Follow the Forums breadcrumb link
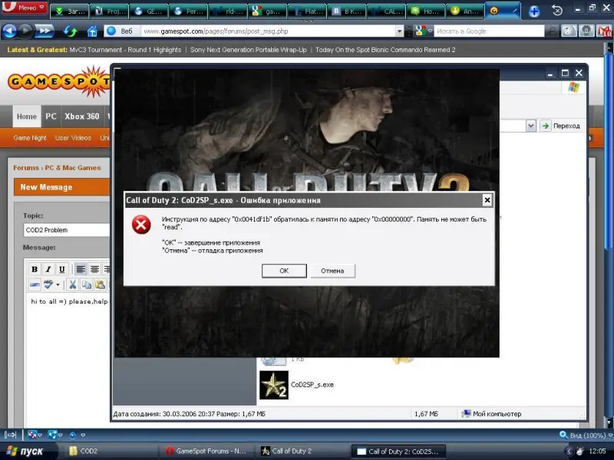Image resolution: width=614 pixels, height=460 pixels. (x=26, y=168)
